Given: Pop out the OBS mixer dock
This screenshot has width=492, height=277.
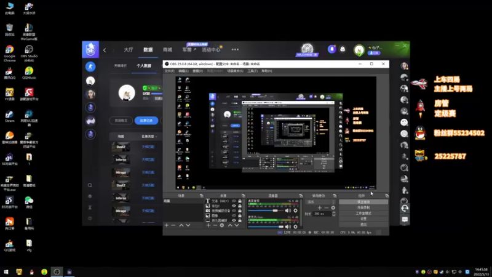Looking at the screenshot, I should point(301,196).
